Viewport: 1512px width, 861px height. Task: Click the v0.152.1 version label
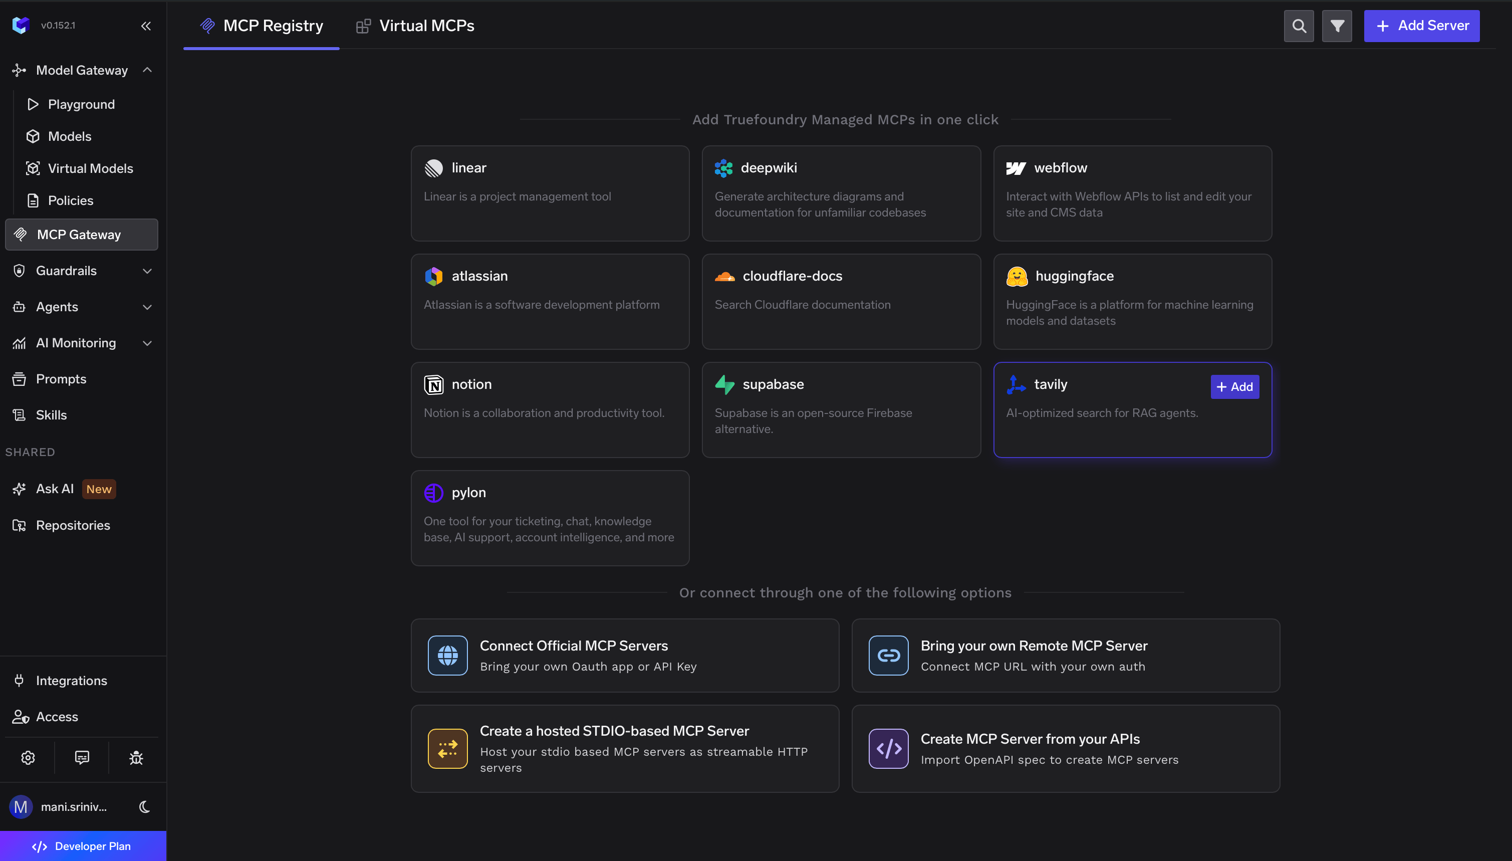click(58, 26)
